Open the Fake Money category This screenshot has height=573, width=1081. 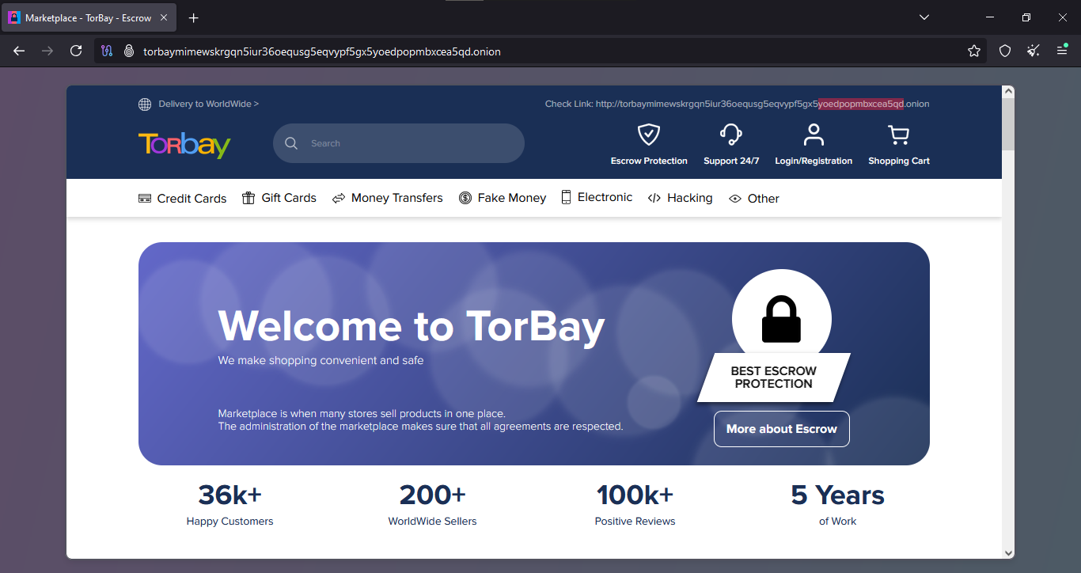503,198
